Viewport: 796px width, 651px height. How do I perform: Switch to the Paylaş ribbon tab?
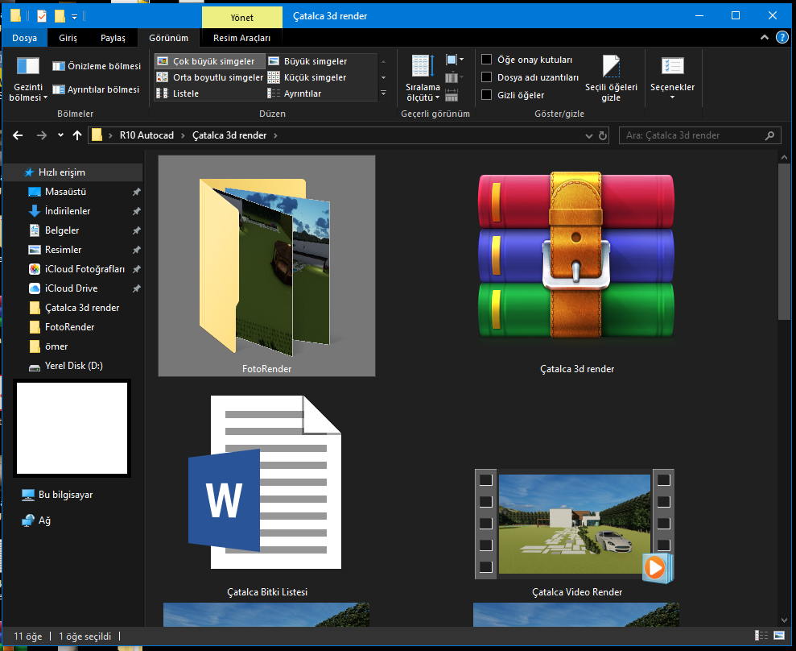(x=113, y=38)
